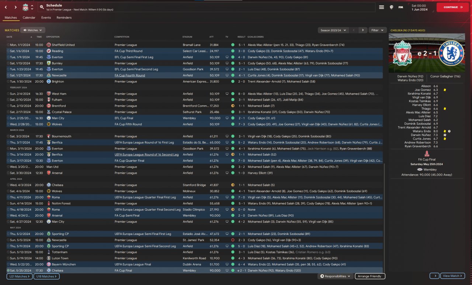The image size is (472, 285).
Task: Open U18 Matches
Action: [x=46, y=276]
